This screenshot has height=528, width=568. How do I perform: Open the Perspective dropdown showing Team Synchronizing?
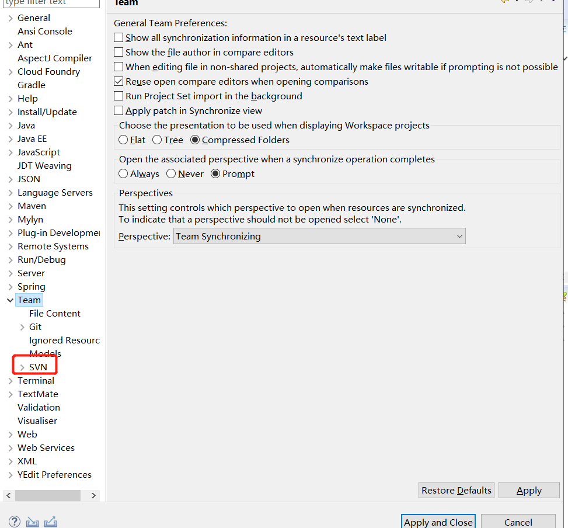[x=459, y=236]
